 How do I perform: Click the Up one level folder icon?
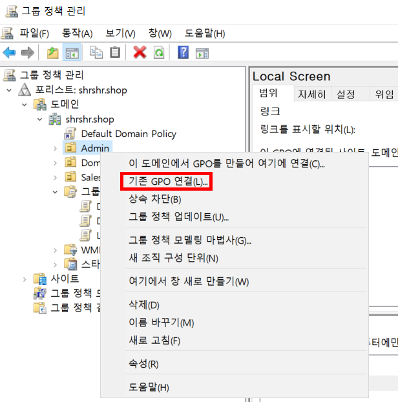[53, 53]
